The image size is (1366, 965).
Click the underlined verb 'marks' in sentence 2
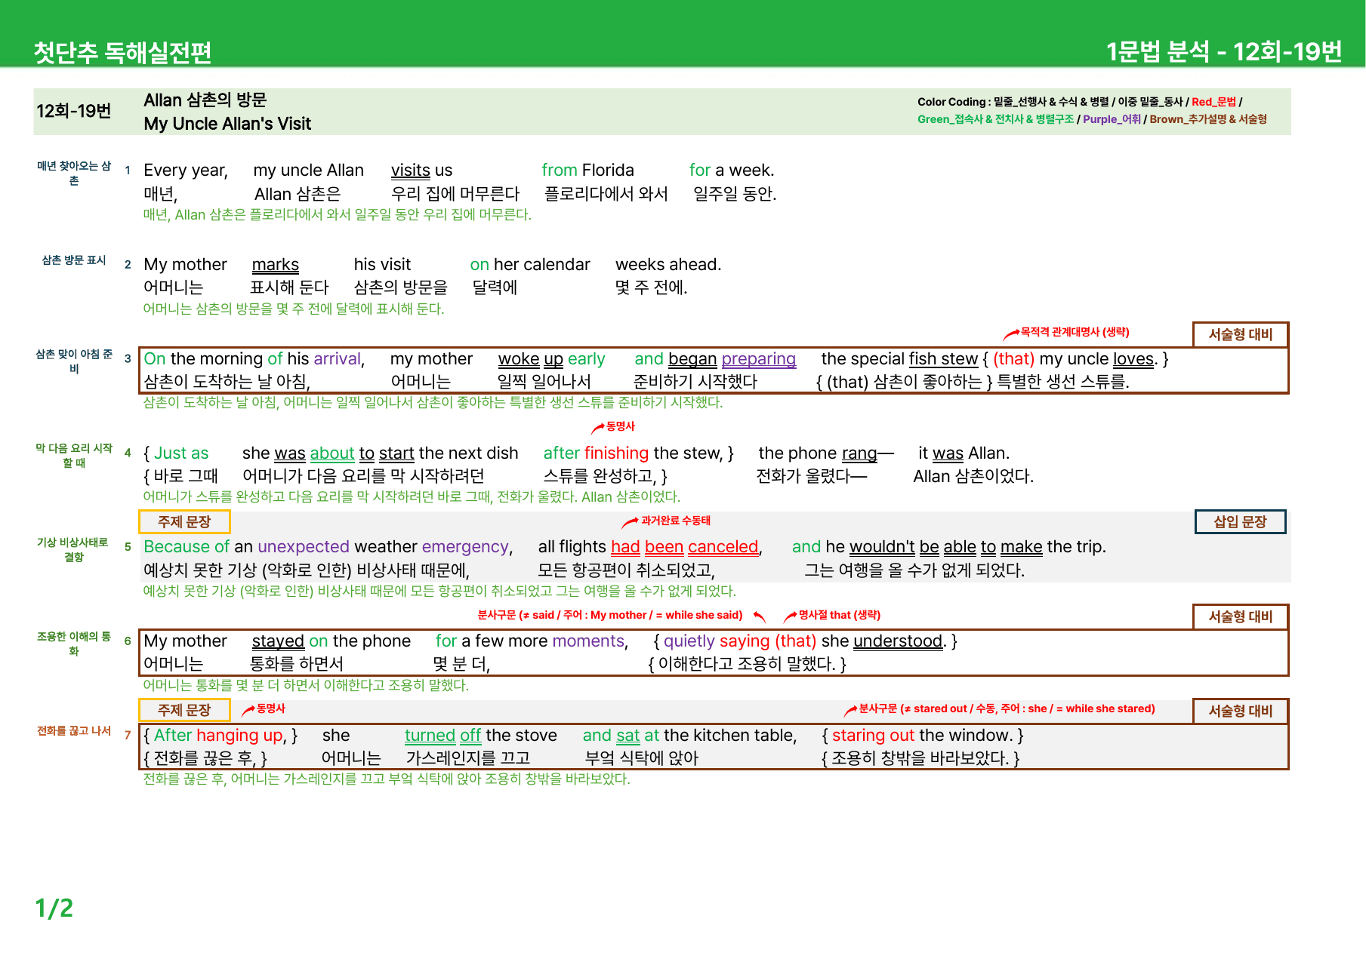[x=276, y=264]
